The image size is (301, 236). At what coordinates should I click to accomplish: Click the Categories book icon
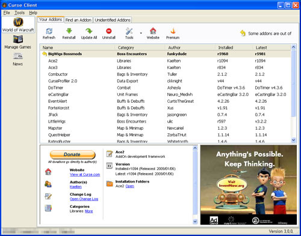pos(48,208)
